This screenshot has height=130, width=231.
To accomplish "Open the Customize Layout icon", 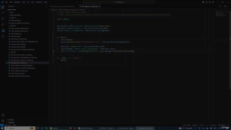I will tap(213, 2).
